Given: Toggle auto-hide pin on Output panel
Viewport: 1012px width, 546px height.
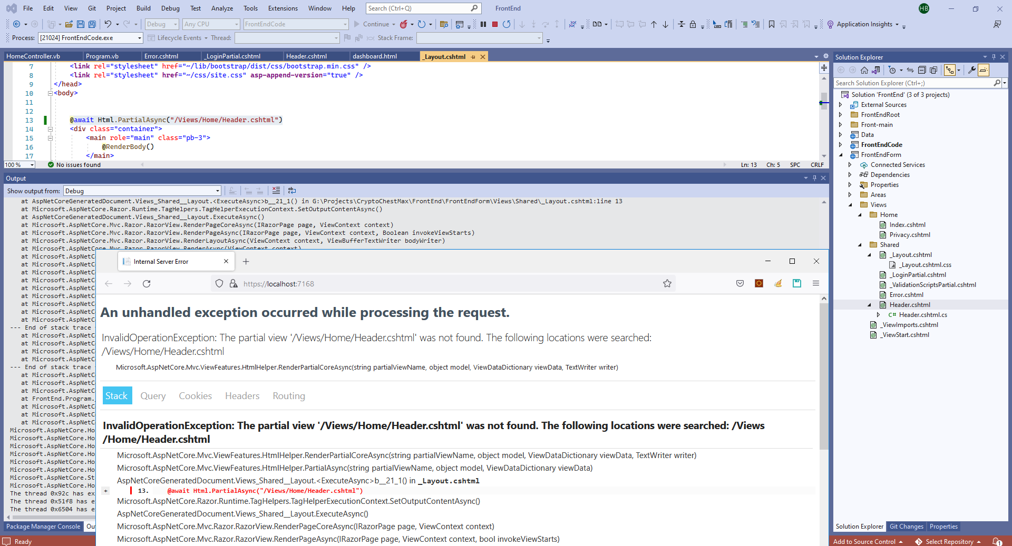Looking at the screenshot, I should 814,178.
